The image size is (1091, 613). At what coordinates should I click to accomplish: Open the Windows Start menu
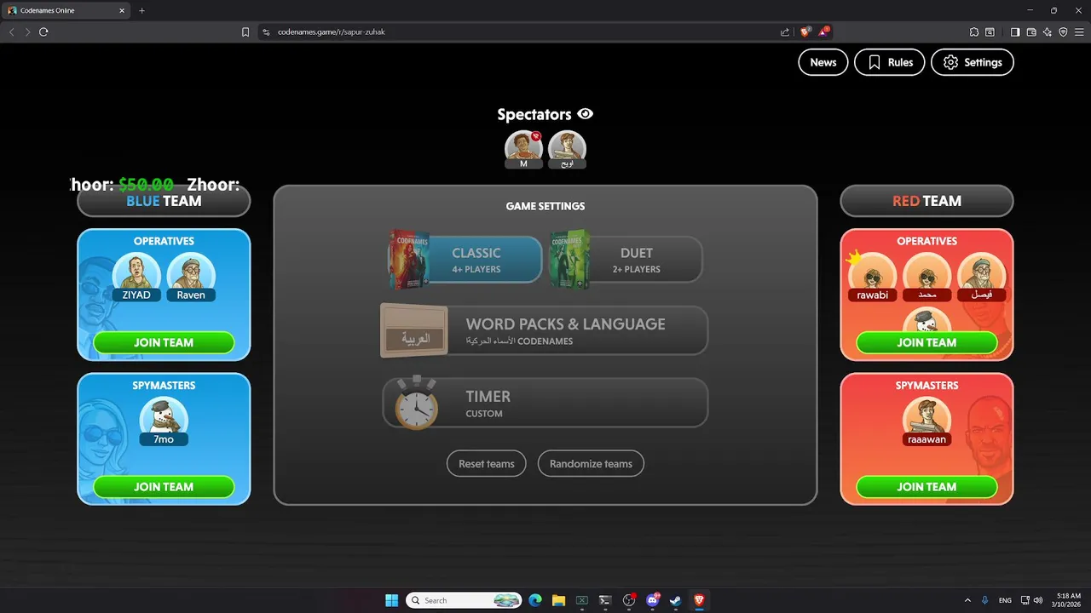391,600
